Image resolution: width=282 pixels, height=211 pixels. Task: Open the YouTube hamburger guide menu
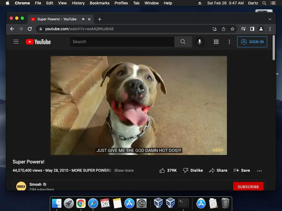point(16,42)
